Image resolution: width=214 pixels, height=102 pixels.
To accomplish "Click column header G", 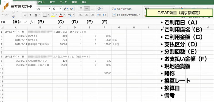I will (119, 28).
